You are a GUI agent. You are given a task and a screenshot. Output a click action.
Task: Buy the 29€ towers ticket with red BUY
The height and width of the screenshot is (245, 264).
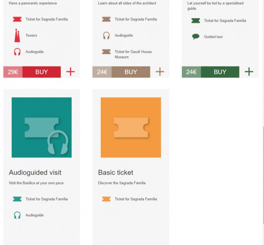coord(42,72)
